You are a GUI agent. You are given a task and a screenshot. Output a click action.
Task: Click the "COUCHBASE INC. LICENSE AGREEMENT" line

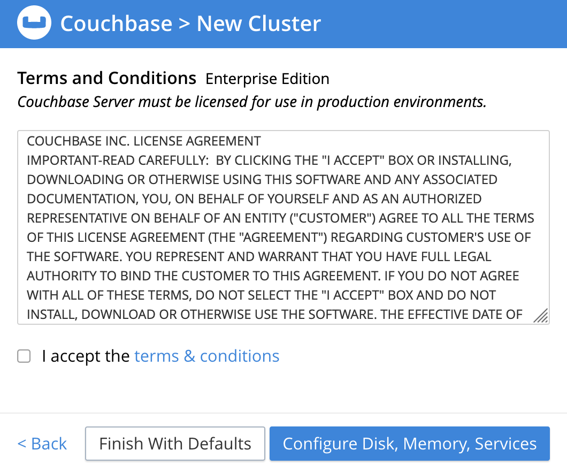(144, 141)
